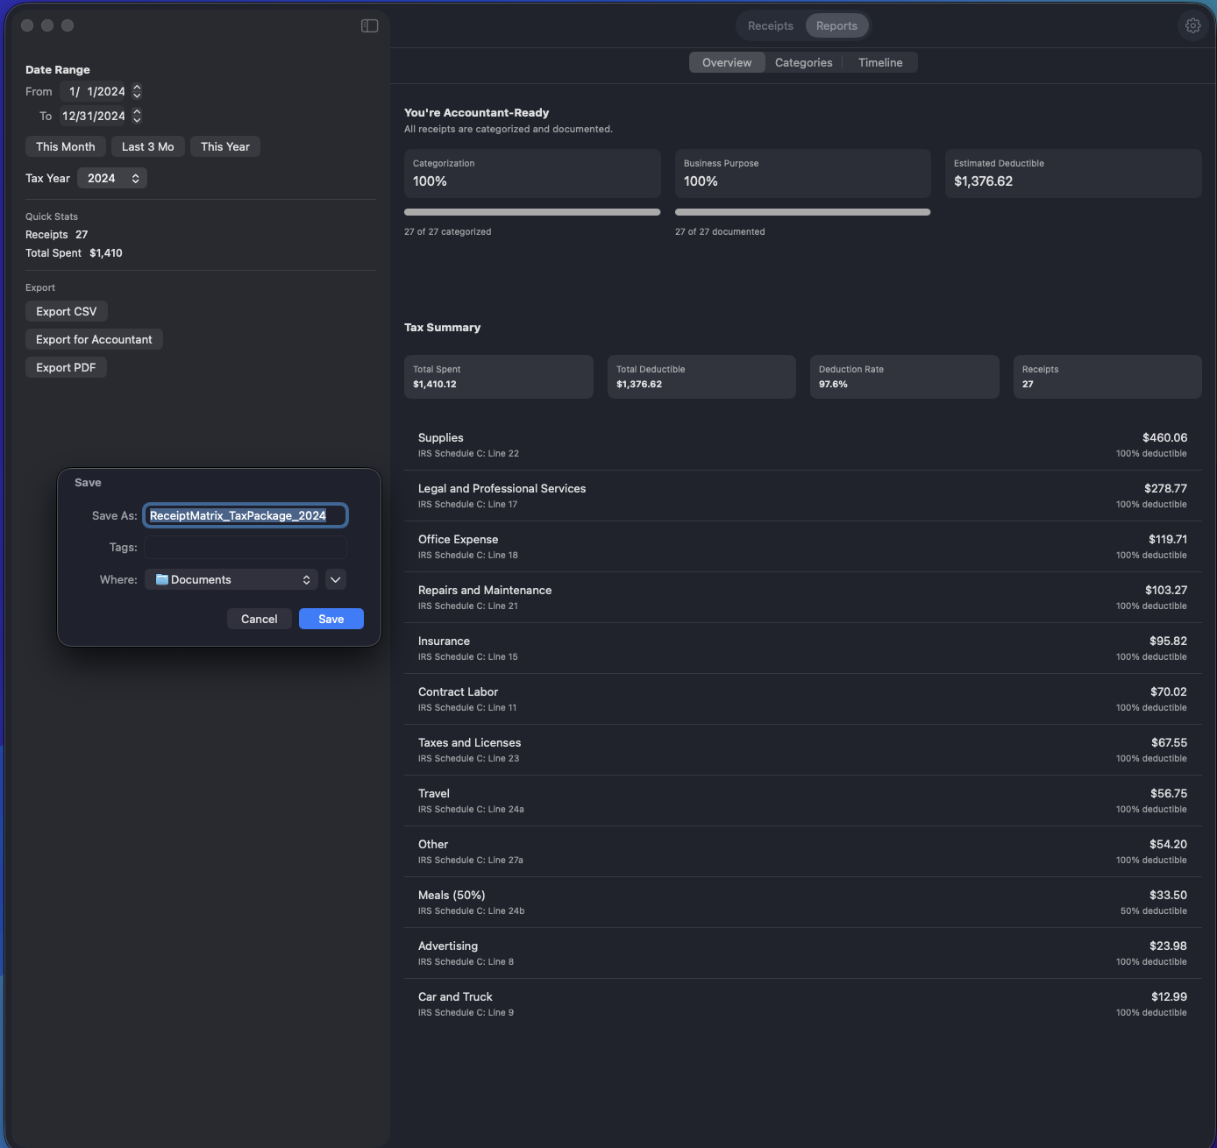
Task: Open the Categories tab
Action: pos(802,62)
